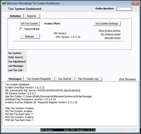141x134 pixels.
Task: Click the 'Tax System Dashboard' heading
Action: click(25, 9)
